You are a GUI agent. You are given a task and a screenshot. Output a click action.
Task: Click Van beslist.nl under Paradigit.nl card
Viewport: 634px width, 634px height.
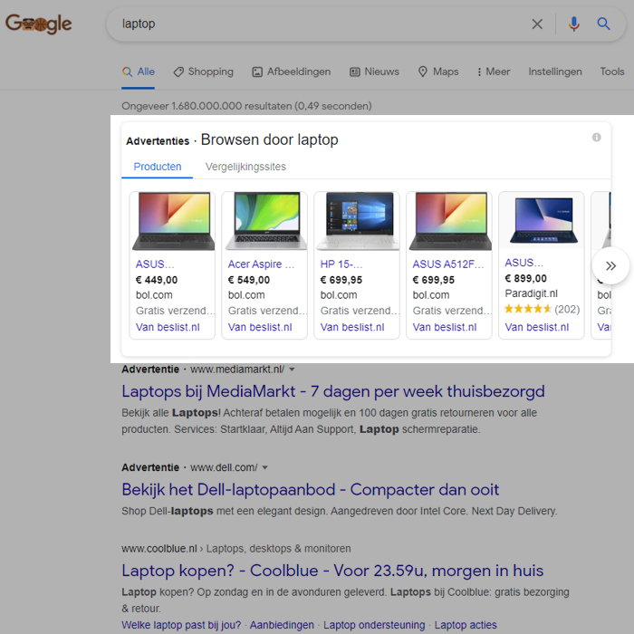tap(536, 327)
